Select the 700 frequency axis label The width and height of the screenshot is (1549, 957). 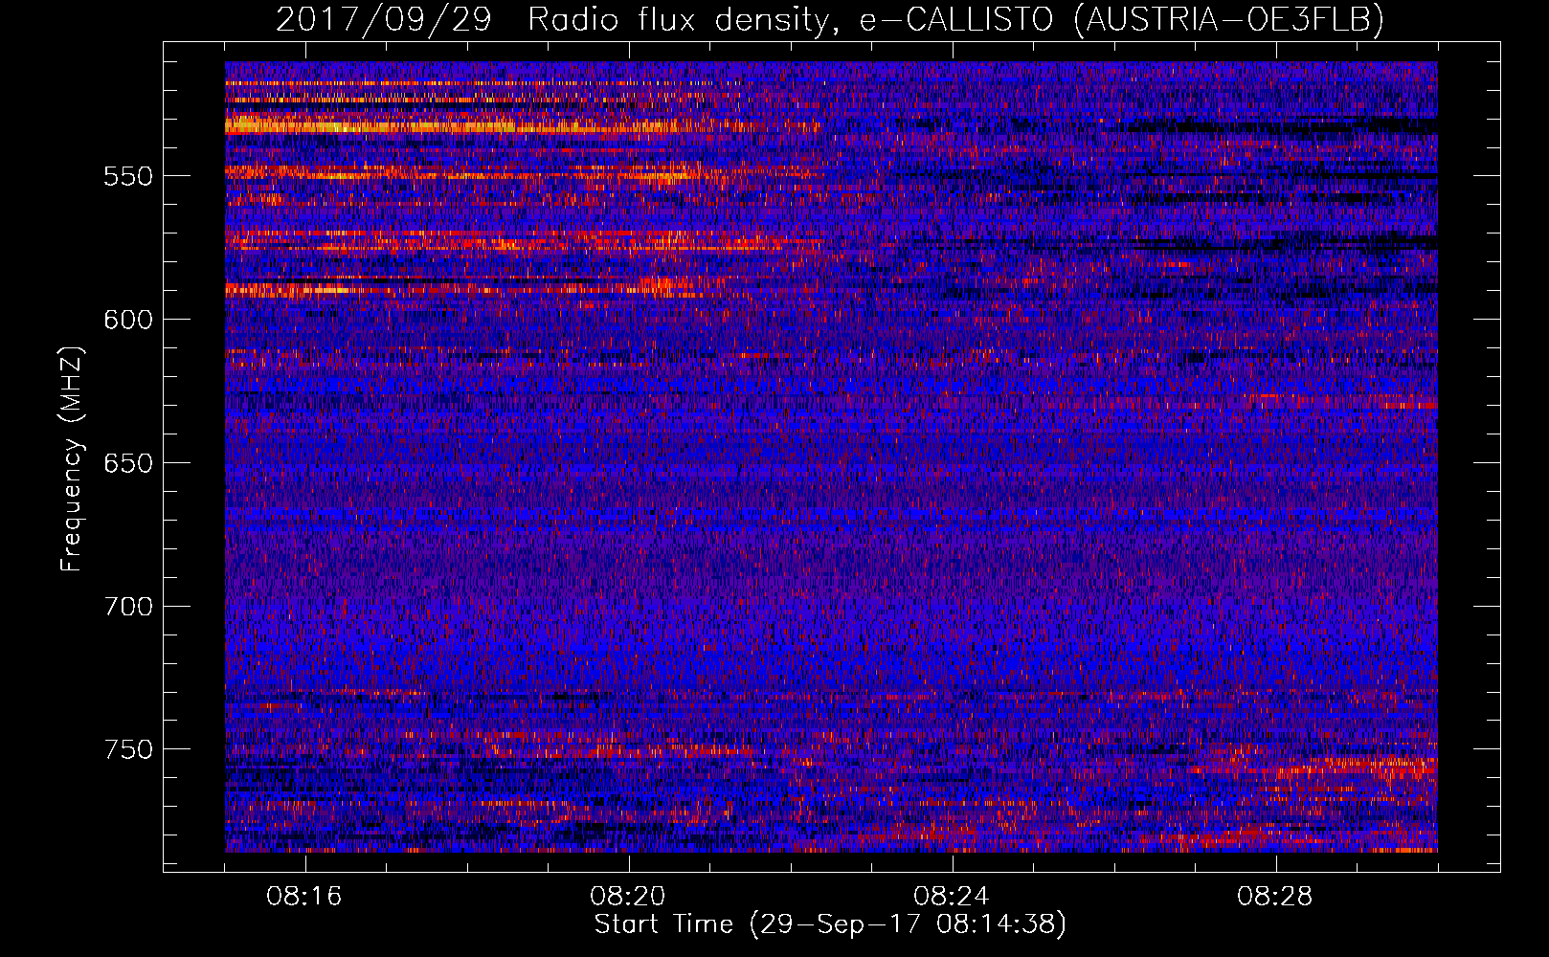pos(128,607)
